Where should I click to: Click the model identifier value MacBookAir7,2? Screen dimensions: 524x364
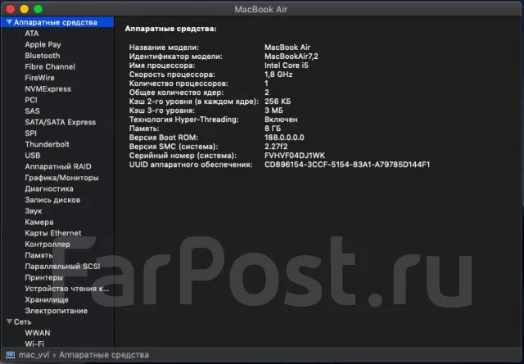(291, 56)
